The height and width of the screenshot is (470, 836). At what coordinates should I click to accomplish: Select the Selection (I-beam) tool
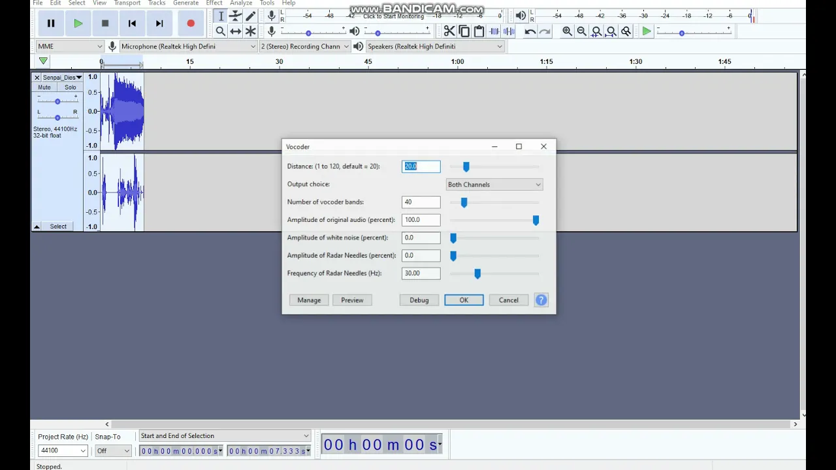click(x=221, y=16)
